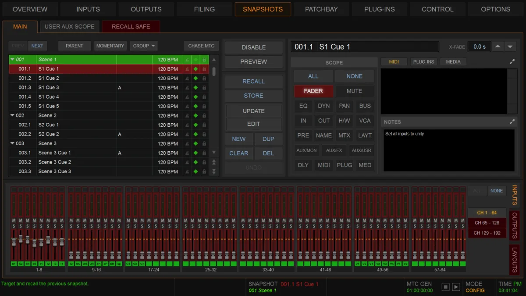Click the green diamond icon on Scene 2
This screenshot has width=526, height=296.
[x=196, y=116]
